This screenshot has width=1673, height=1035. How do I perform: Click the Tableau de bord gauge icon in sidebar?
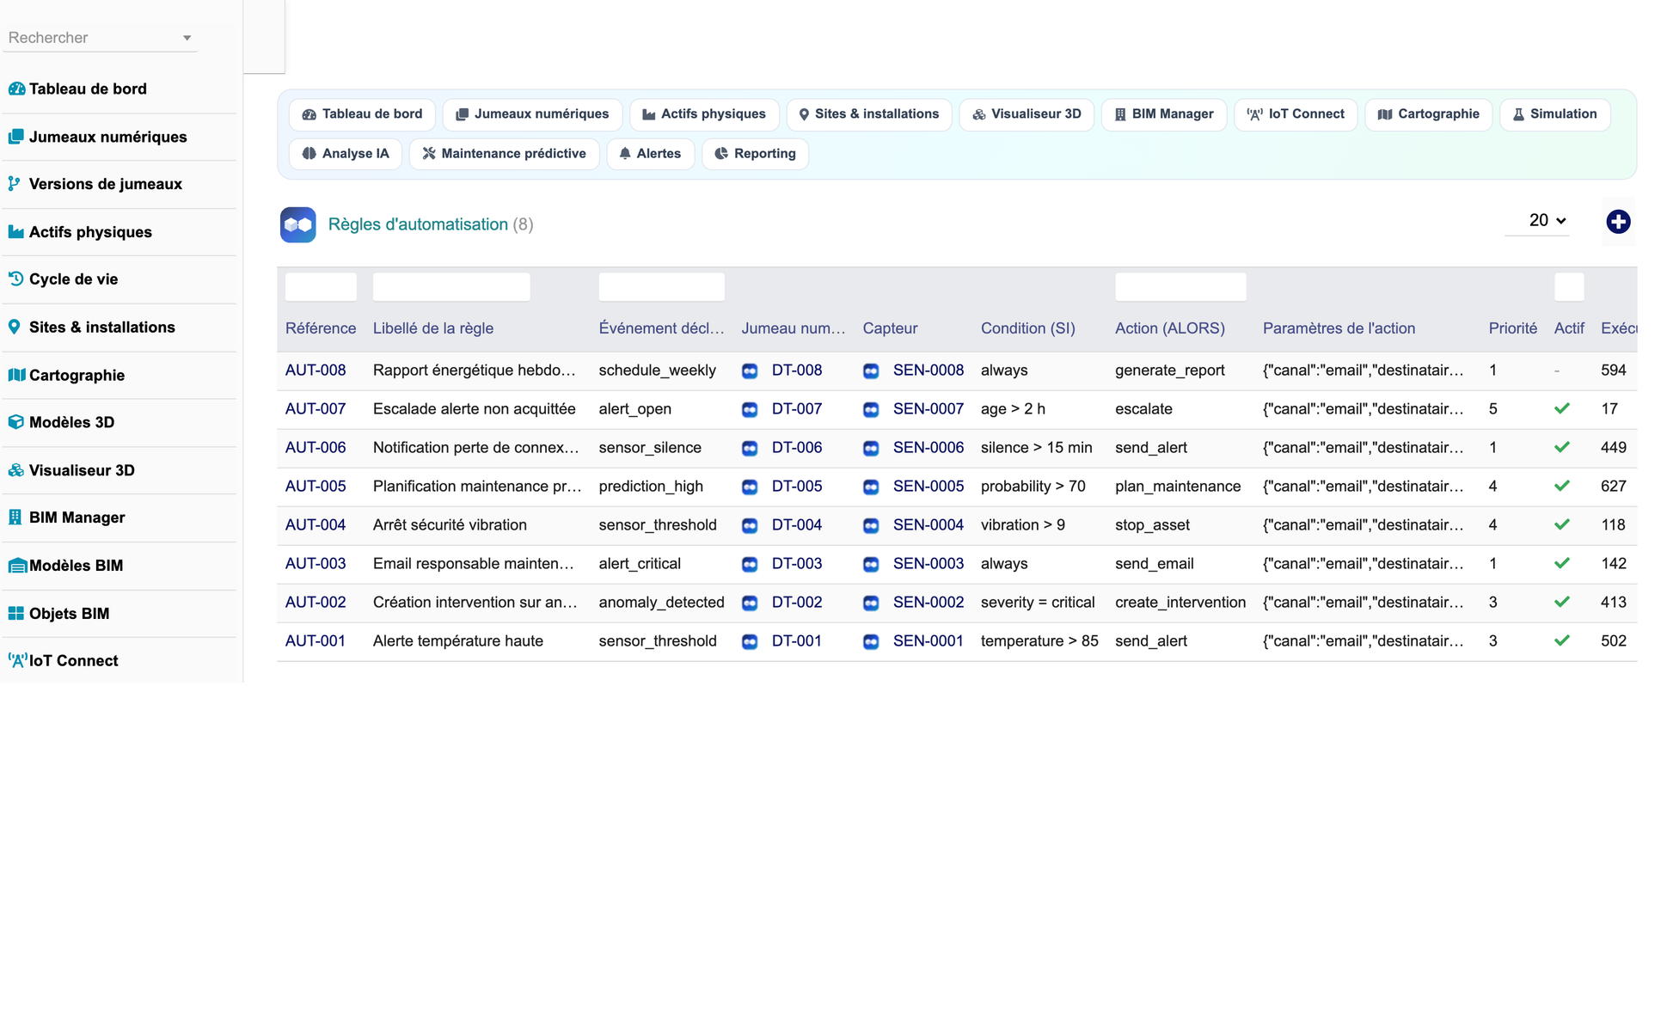[x=16, y=89]
